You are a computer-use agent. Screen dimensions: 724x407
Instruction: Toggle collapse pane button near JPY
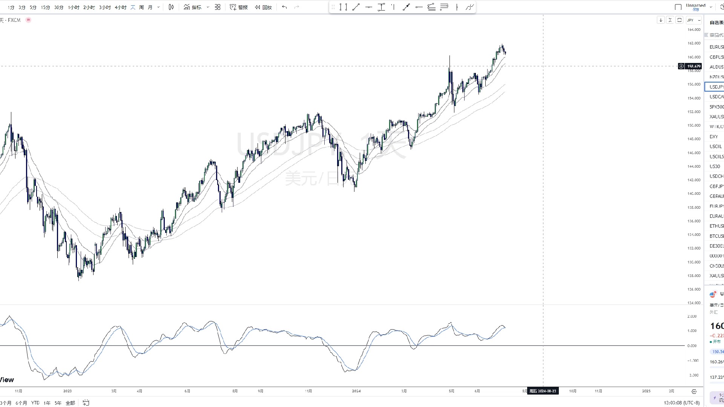(670, 20)
